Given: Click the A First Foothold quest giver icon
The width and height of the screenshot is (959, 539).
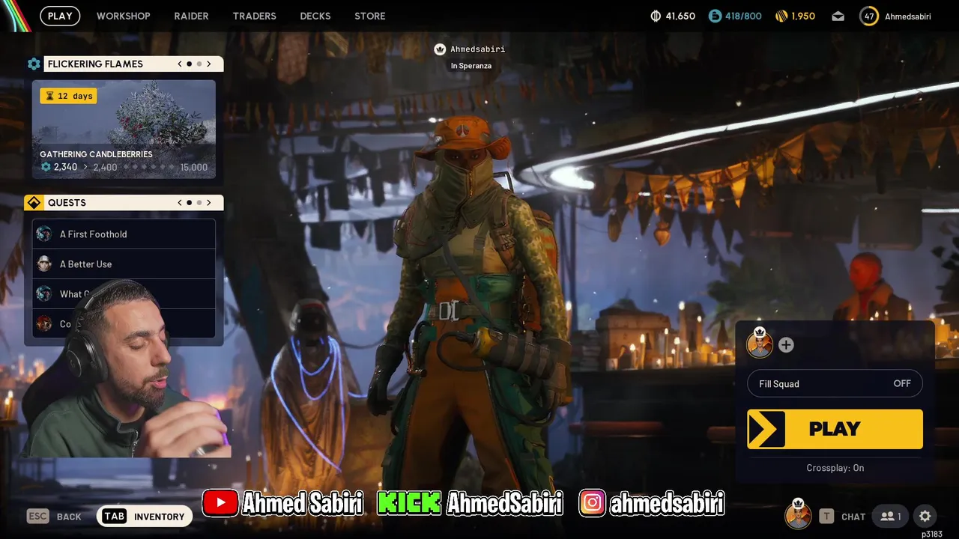Looking at the screenshot, I should coord(44,234).
